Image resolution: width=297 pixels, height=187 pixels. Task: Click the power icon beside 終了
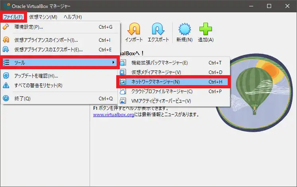click(6, 98)
